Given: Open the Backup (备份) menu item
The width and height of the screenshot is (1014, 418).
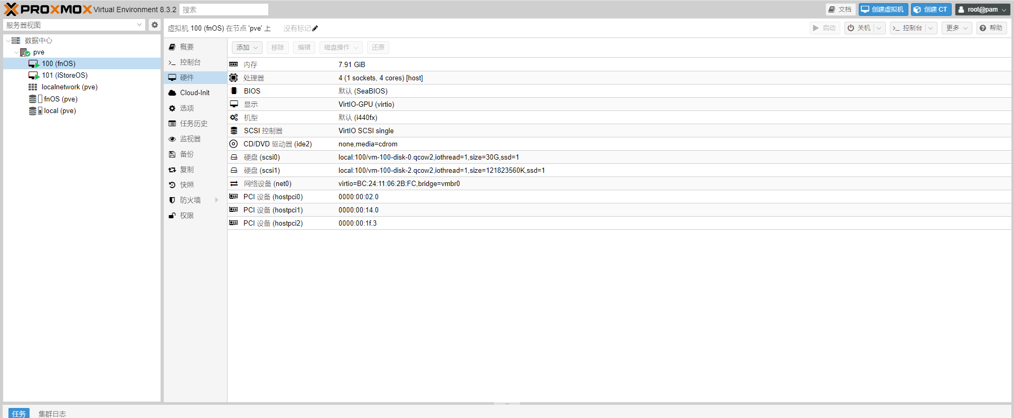Looking at the screenshot, I should (195, 154).
